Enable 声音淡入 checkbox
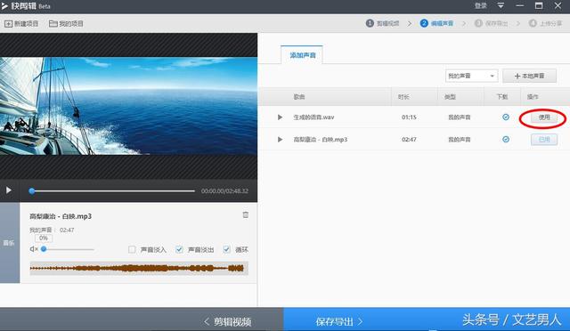Screen dimensions: 570x331 point(132,249)
